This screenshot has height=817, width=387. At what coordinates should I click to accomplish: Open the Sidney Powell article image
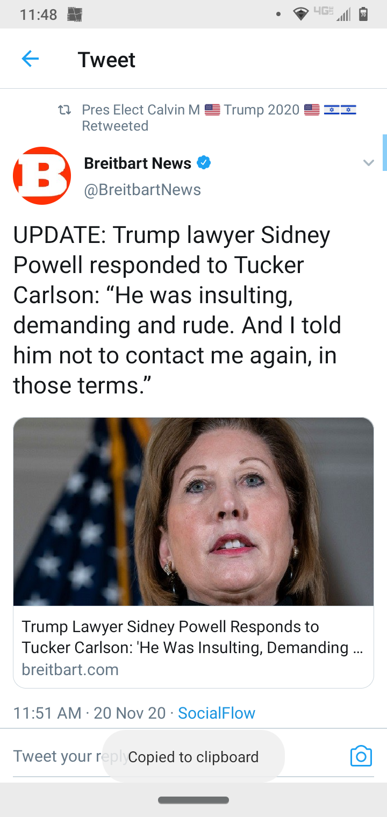pyautogui.click(x=193, y=511)
